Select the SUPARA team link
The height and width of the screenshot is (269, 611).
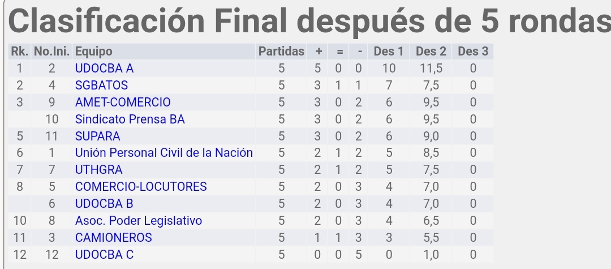tap(97, 136)
